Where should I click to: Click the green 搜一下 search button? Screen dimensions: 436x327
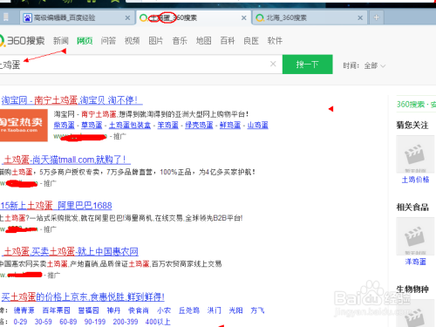tap(308, 65)
